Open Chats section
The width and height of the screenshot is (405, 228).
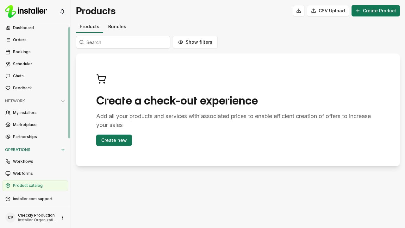point(35,76)
